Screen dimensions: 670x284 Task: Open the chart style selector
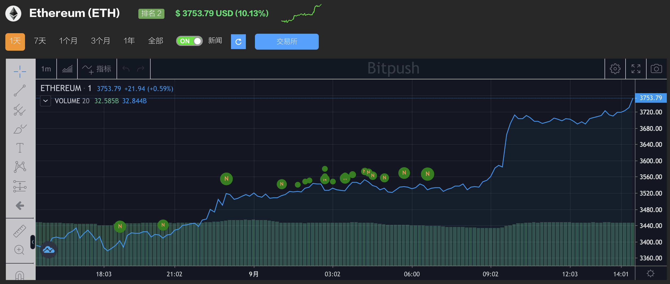(x=67, y=69)
